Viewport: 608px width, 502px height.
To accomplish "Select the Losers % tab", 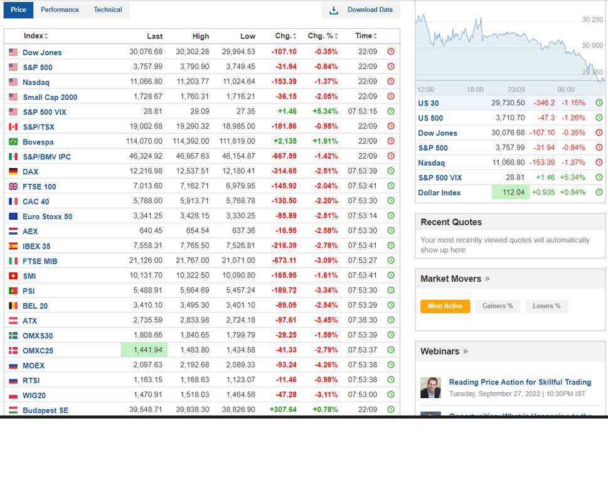I will coord(547,306).
